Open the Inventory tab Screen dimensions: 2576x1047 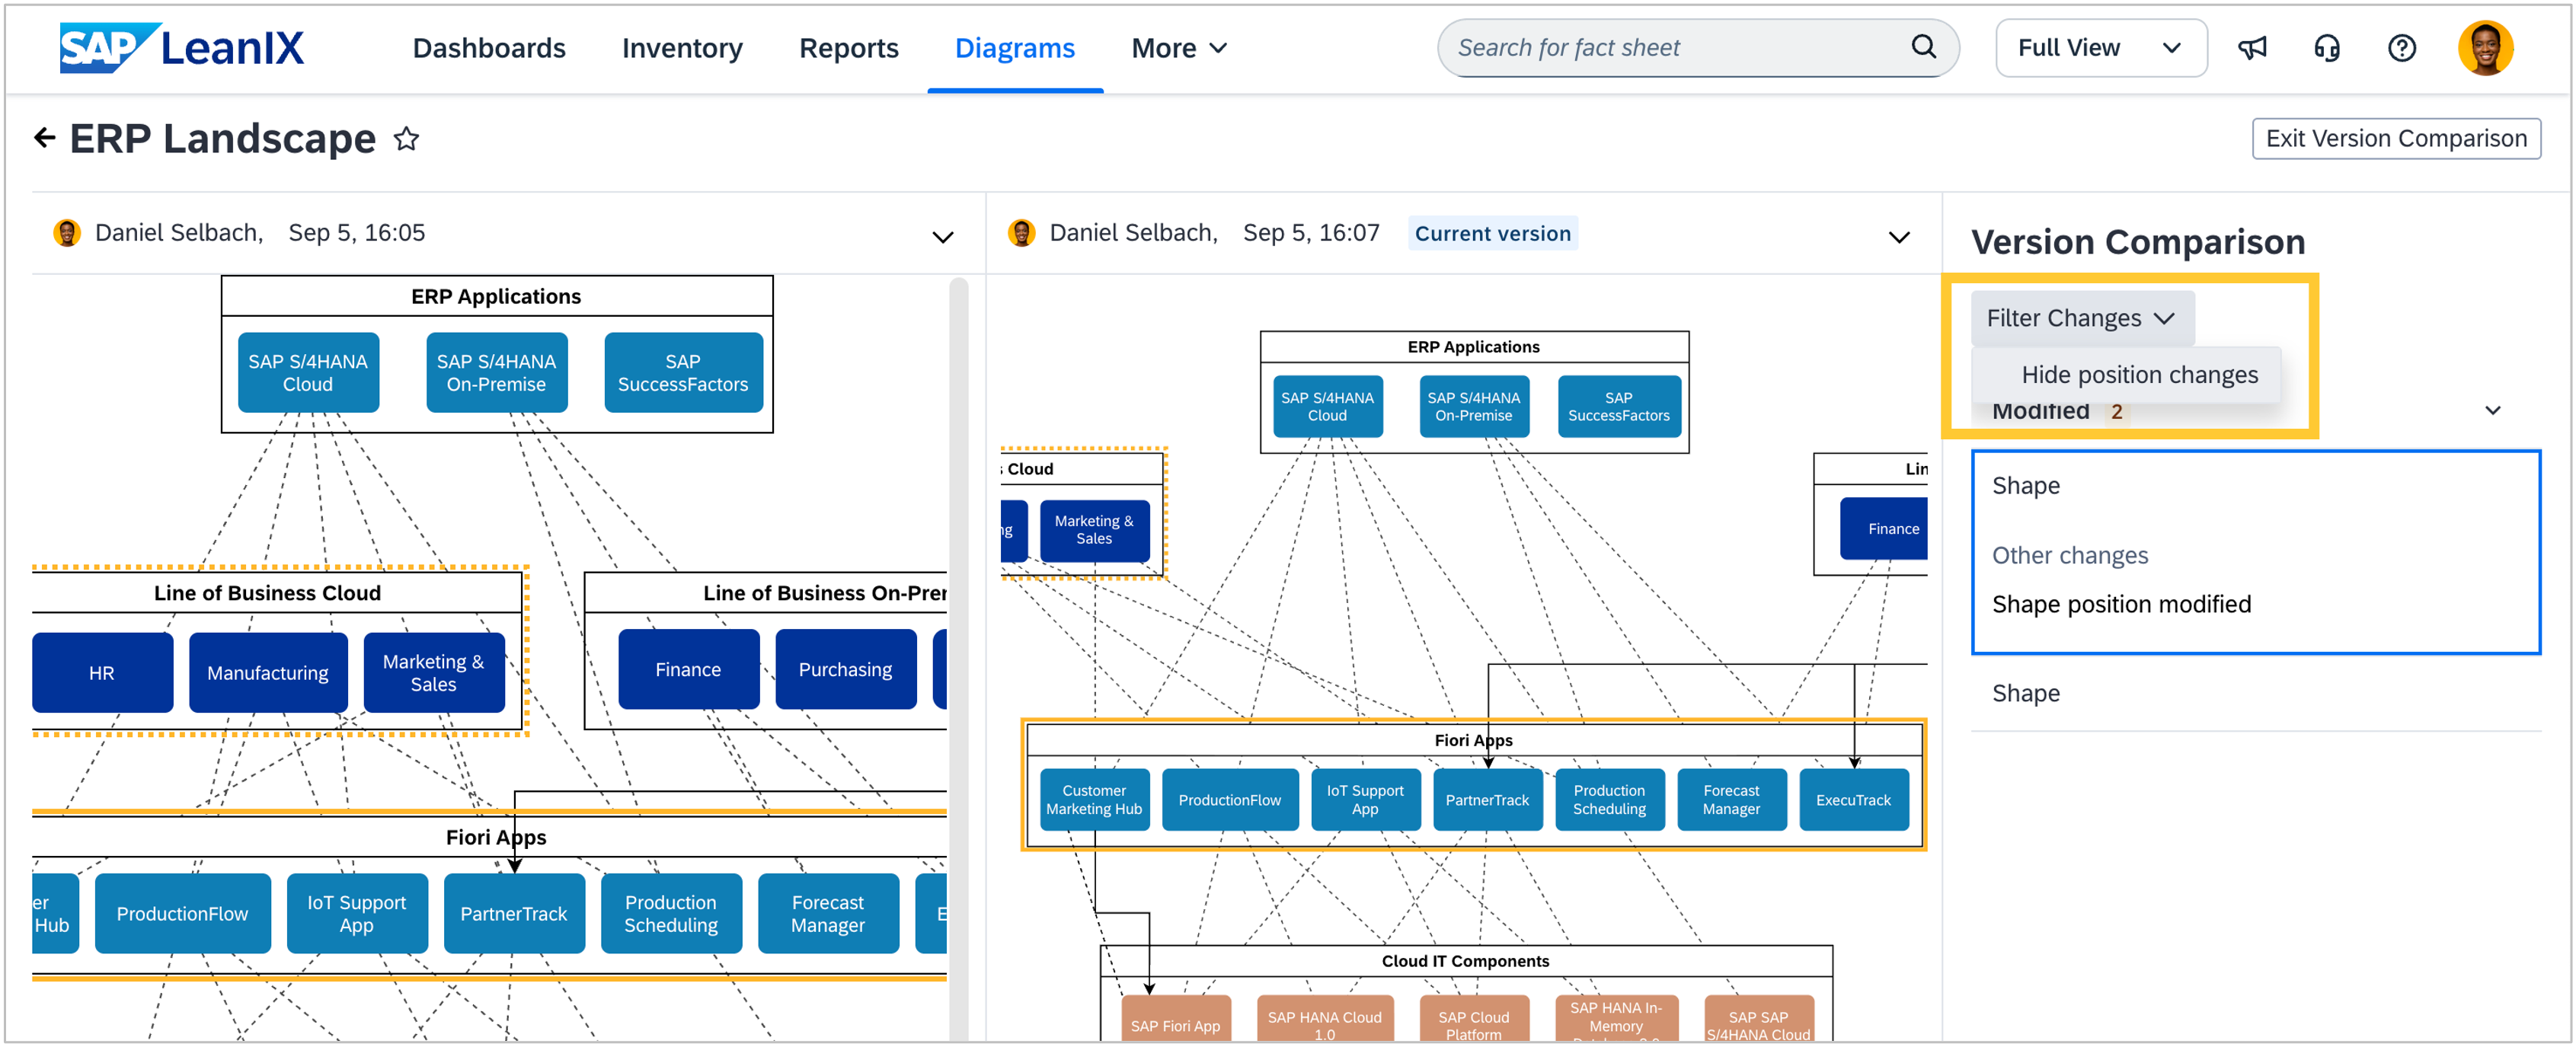click(x=682, y=47)
